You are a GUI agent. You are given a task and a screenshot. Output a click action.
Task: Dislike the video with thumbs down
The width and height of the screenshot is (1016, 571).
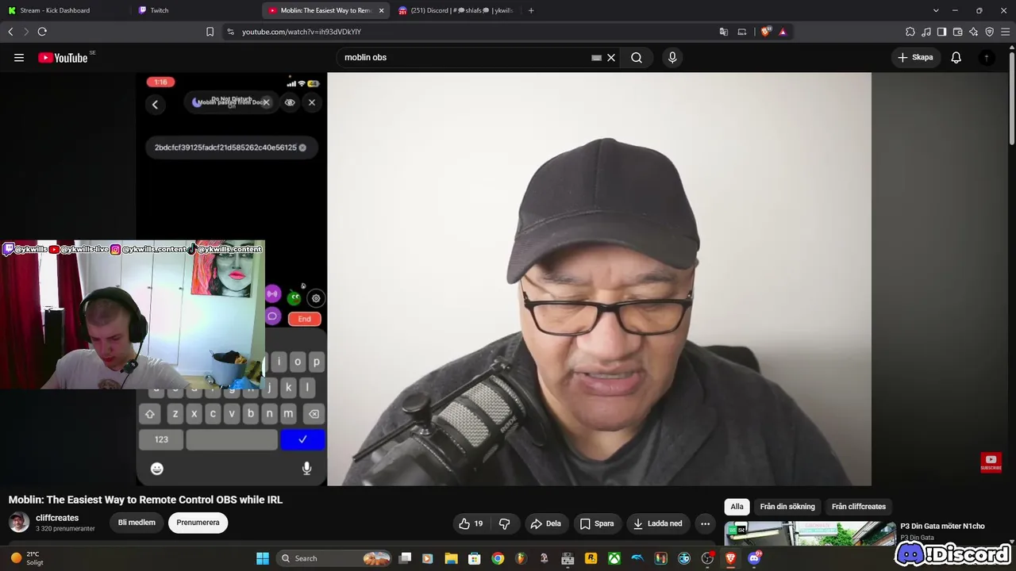pos(504,523)
